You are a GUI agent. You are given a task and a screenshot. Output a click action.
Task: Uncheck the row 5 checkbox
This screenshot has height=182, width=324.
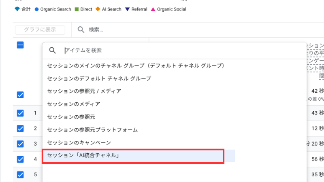tap(20, 175)
